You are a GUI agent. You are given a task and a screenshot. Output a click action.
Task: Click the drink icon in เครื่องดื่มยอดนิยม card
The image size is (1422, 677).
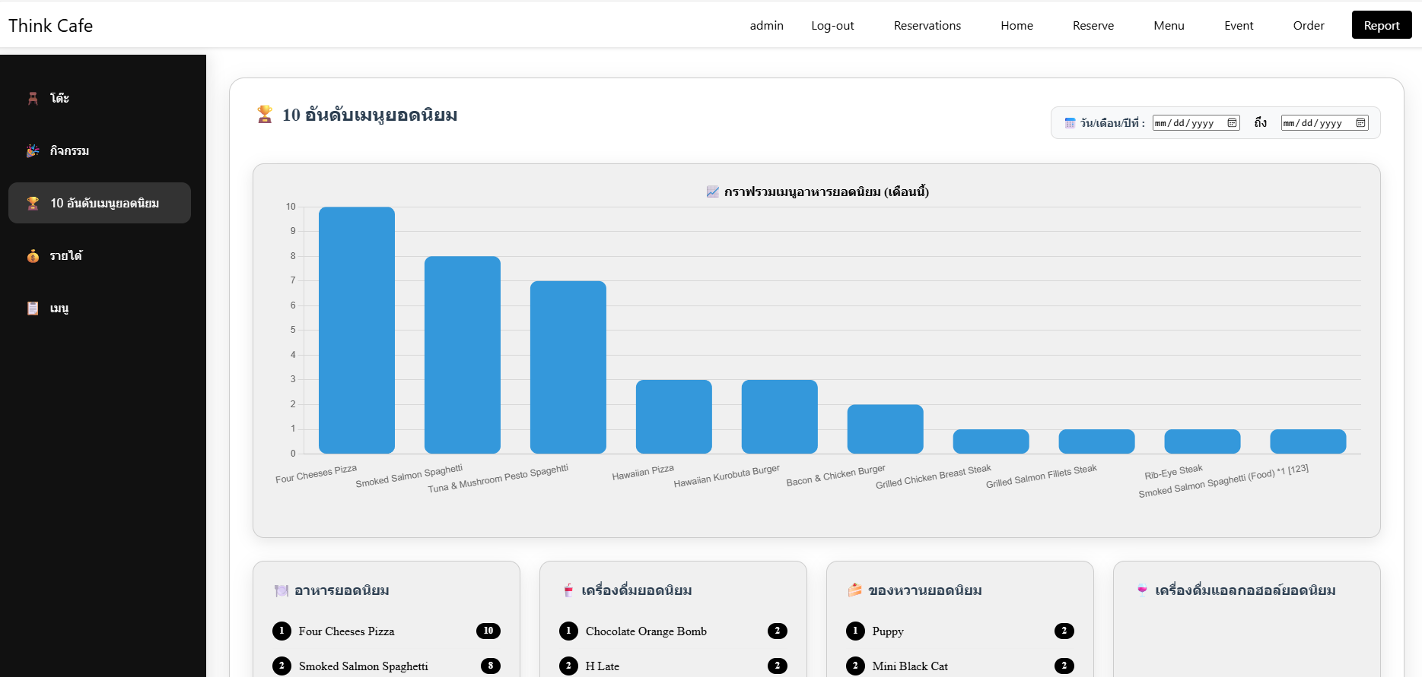point(568,590)
